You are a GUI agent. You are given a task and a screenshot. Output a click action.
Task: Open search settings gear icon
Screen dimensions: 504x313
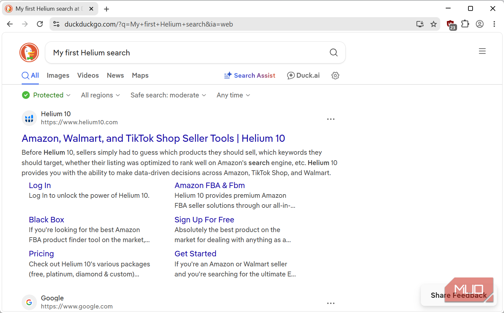point(335,75)
